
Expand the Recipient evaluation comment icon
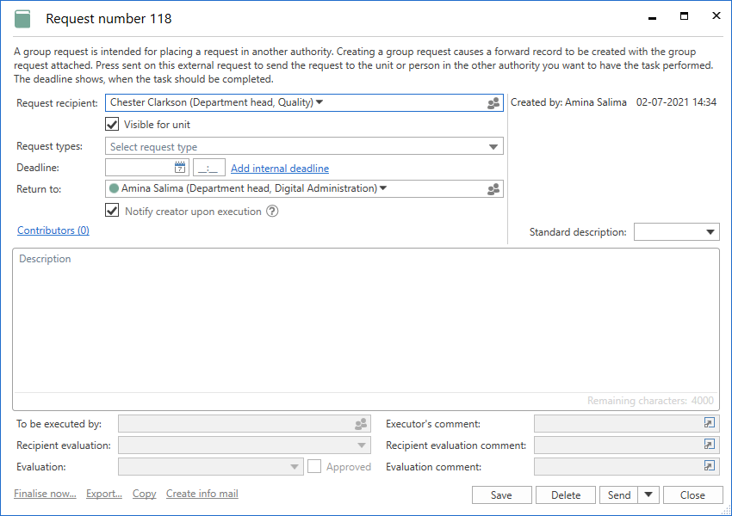[x=710, y=445]
